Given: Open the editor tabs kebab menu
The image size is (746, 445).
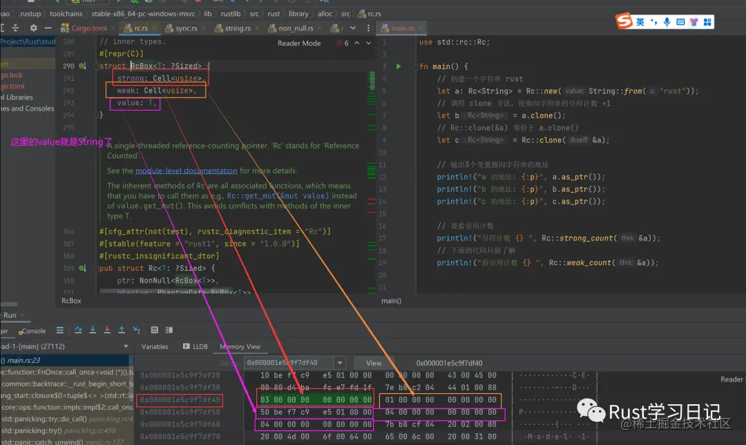Looking at the screenshot, I should pyautogui.click(x=368, y=28).
